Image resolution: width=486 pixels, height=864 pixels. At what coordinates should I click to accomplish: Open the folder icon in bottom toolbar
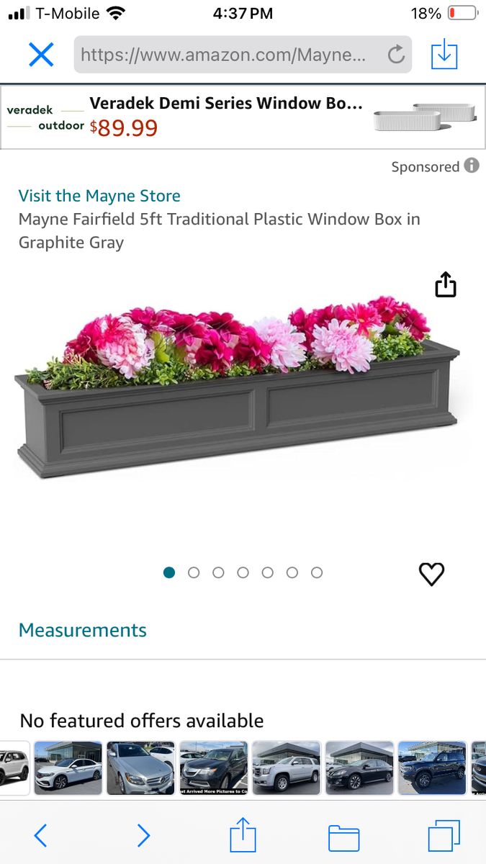(343, 837)
